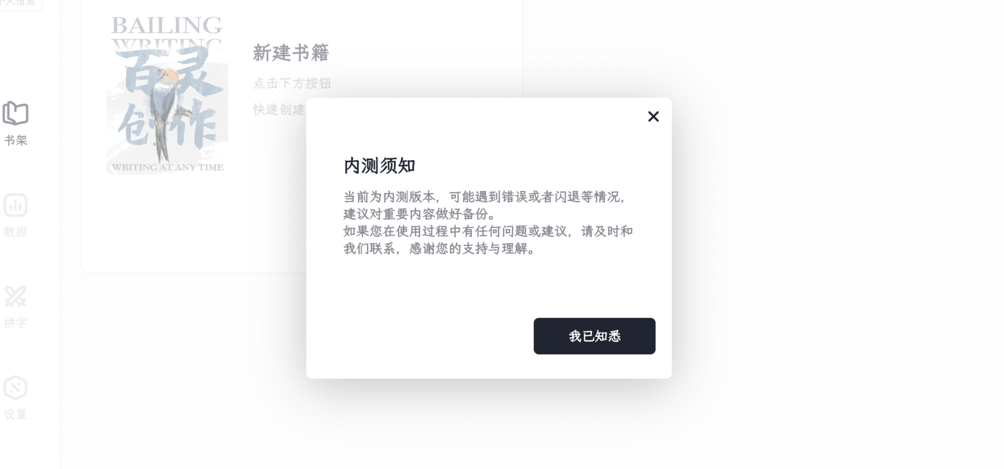Click the 数据 bar chart icon

coord(16,205)
